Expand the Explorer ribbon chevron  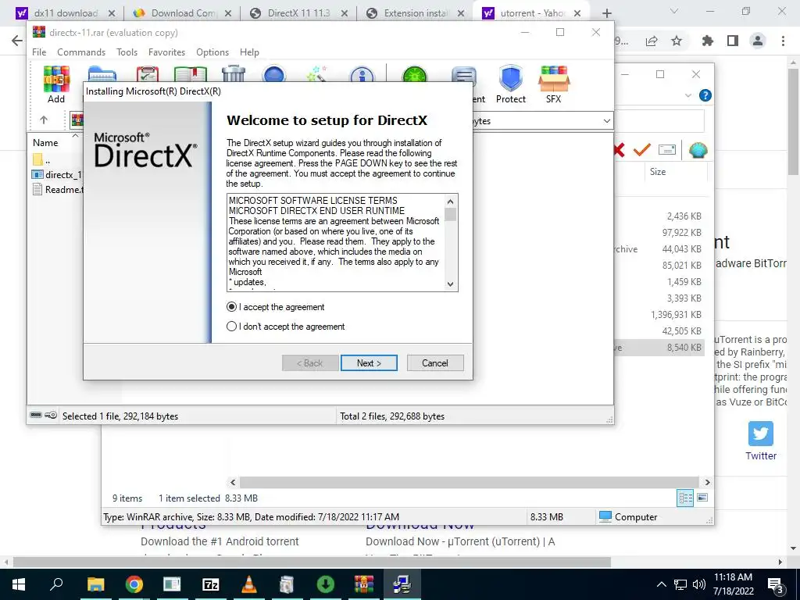click(687, 95)
